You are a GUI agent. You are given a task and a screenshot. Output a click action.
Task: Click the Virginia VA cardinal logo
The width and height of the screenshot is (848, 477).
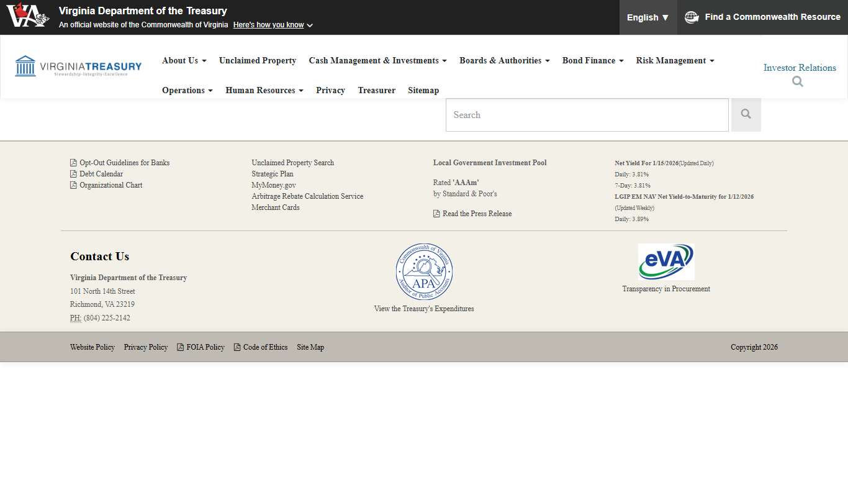pyautogui.click(x=27, y=16)
